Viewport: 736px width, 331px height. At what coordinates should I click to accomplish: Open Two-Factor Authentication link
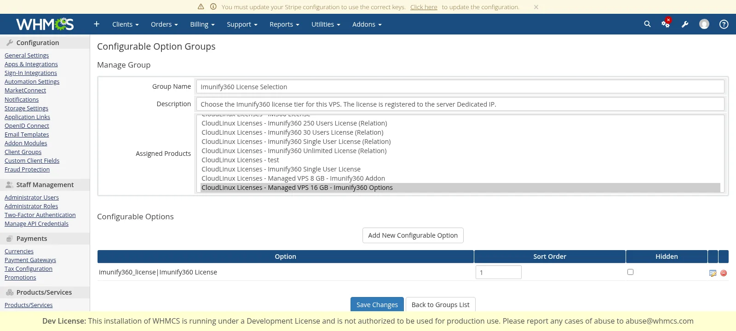pos(40,215)
